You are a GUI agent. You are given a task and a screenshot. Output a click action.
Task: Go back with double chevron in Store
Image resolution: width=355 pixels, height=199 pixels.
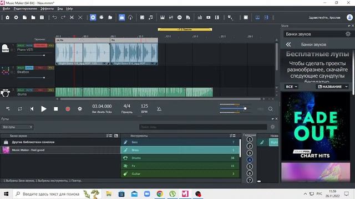(x=288, y=44)
